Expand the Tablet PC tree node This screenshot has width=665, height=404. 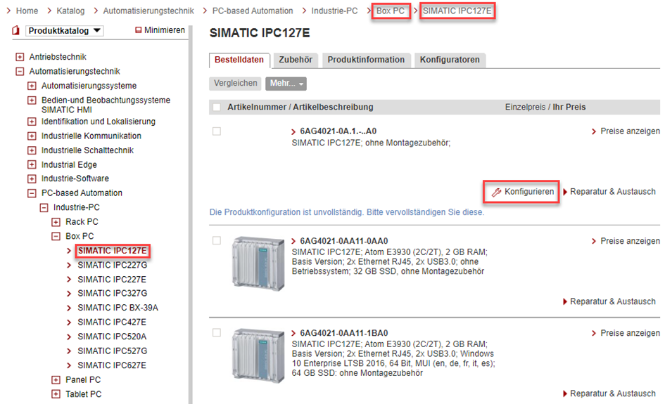click(x=56, y=394)
